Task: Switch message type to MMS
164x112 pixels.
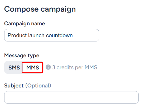Action: tap(32, 68)
